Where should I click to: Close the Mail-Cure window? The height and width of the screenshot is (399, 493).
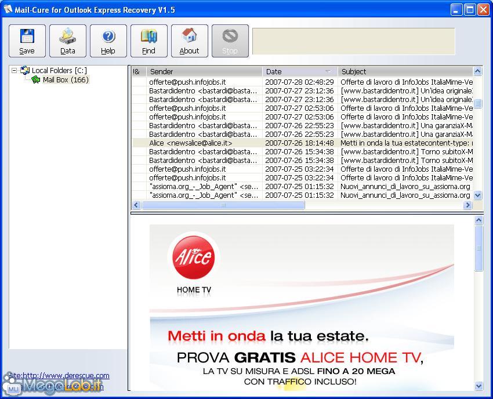[484, 10]
